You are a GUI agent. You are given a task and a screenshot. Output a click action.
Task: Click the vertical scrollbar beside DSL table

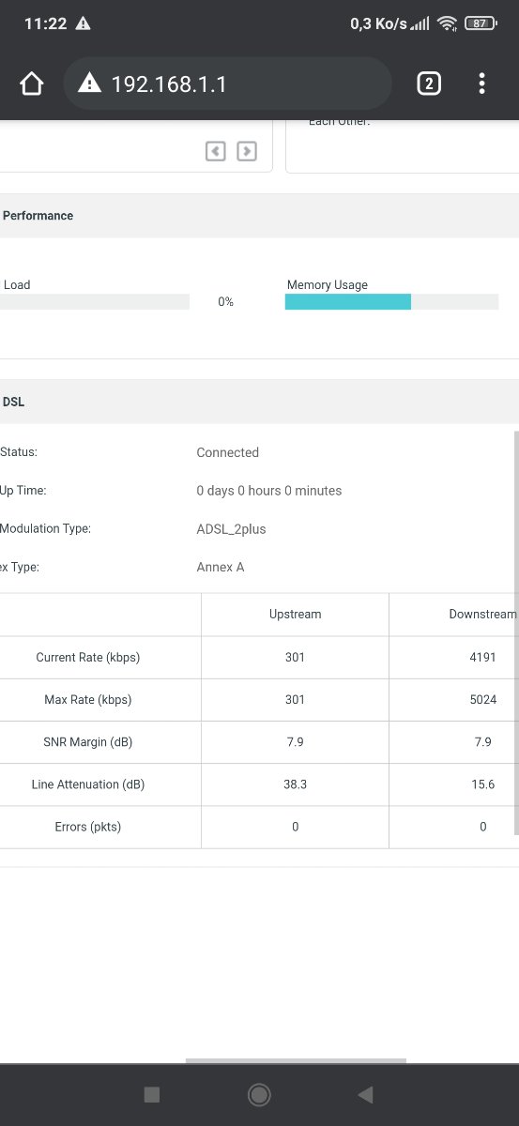[515, 633]
